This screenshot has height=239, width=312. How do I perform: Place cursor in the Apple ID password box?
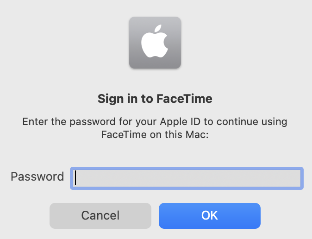[186, 178]
